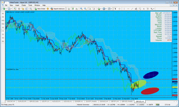Open the Templates dropdown arrow
Viewport: 179px width, 107px height.
click(111, 9)
